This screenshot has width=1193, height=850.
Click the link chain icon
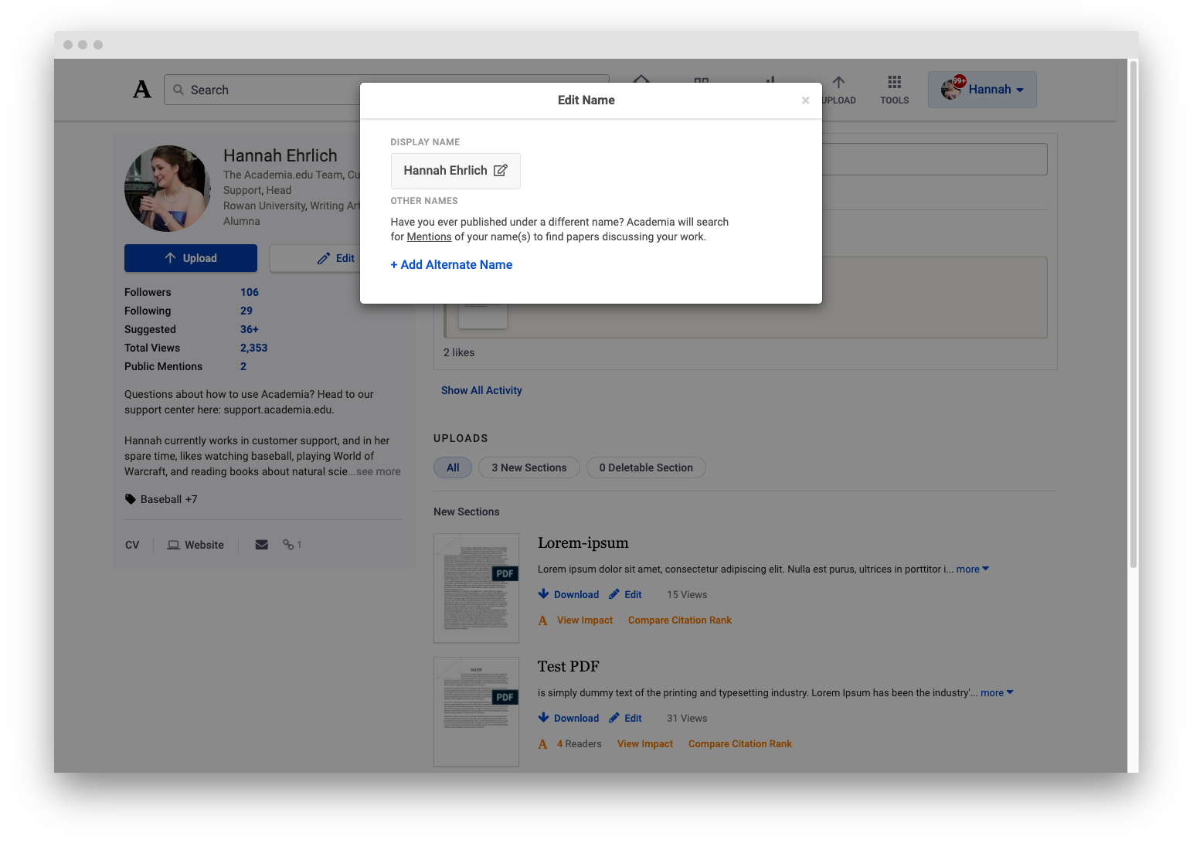point(288,545)
